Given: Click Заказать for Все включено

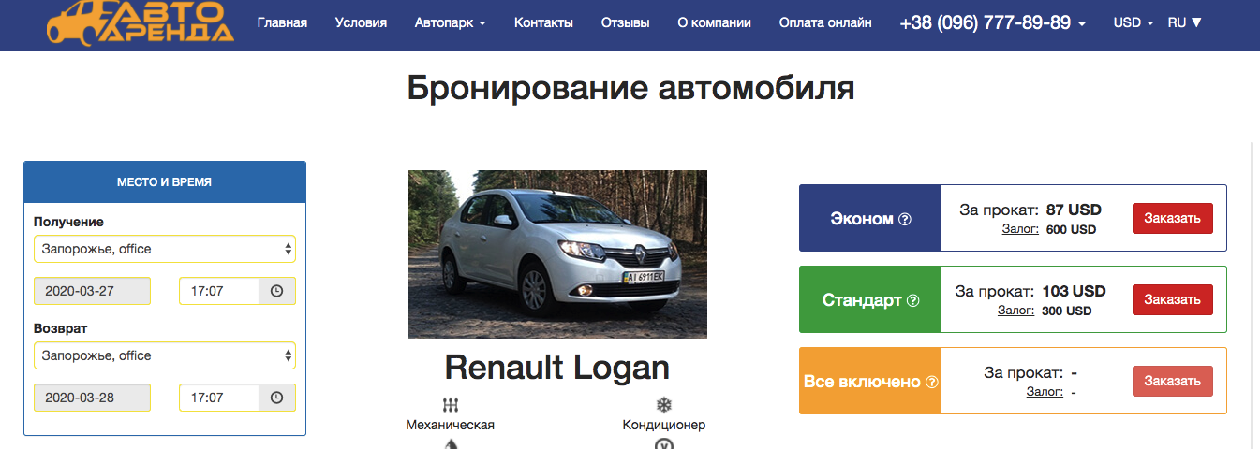Looking at the screenshot, I should coord(1172,381).
